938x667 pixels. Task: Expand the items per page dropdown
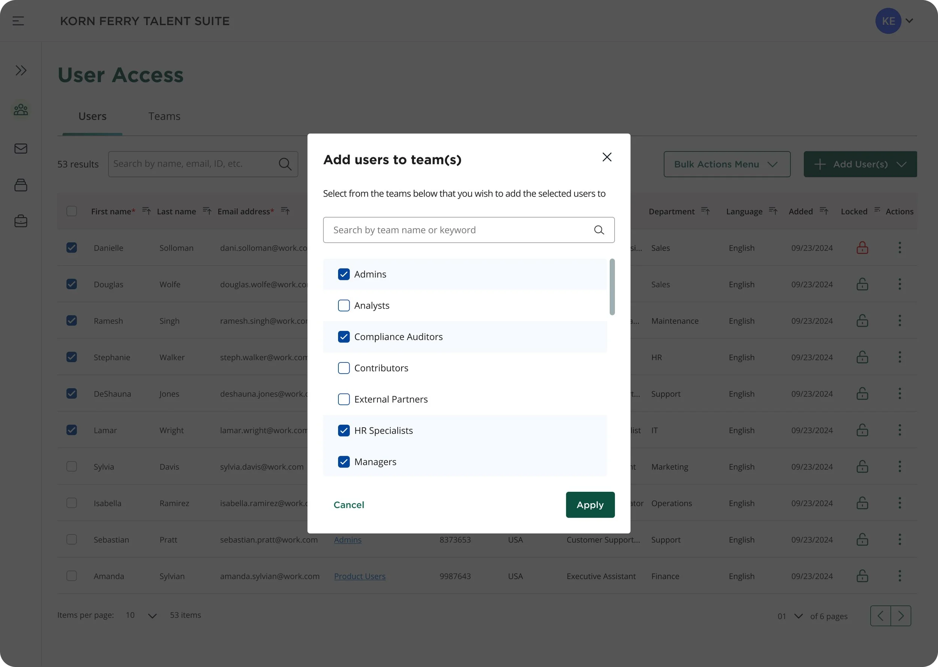pos(152,616)
